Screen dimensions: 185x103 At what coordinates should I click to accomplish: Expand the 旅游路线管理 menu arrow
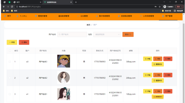[x=134, y=16]
